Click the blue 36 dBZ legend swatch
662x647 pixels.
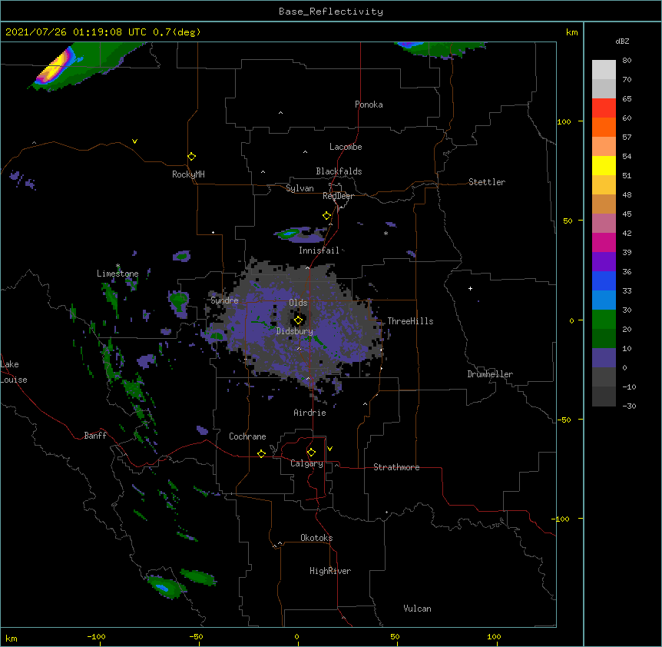604,280
